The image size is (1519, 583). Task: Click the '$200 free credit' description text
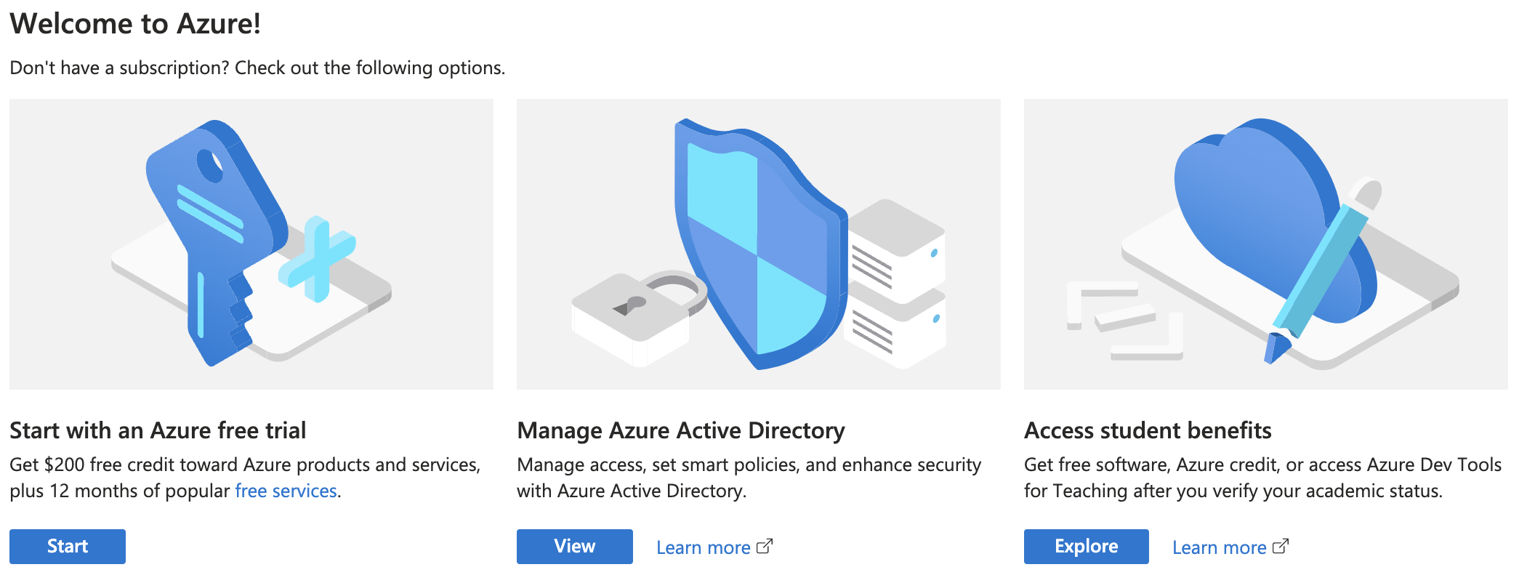pos(246,478)
